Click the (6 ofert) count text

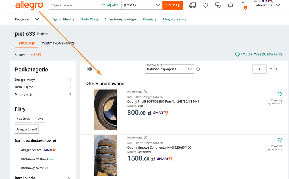click(x=42, y=34)
